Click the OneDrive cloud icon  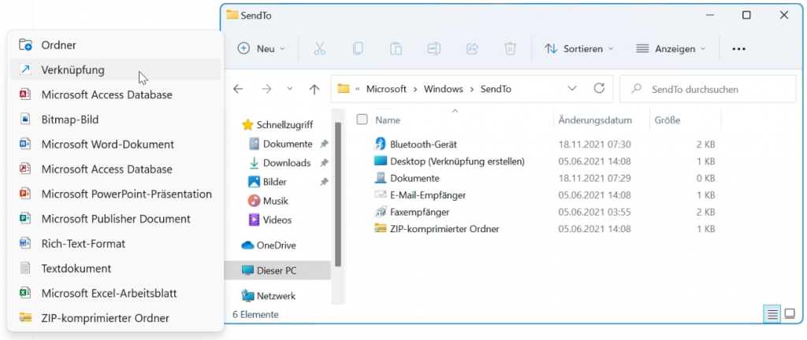click(x=248, y=246)
